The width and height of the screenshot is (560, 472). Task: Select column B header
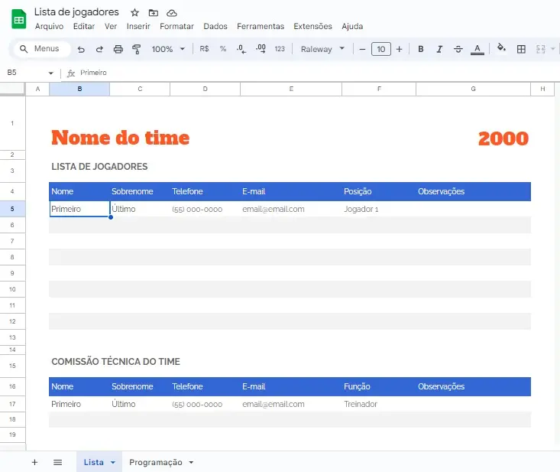(79, 89)
